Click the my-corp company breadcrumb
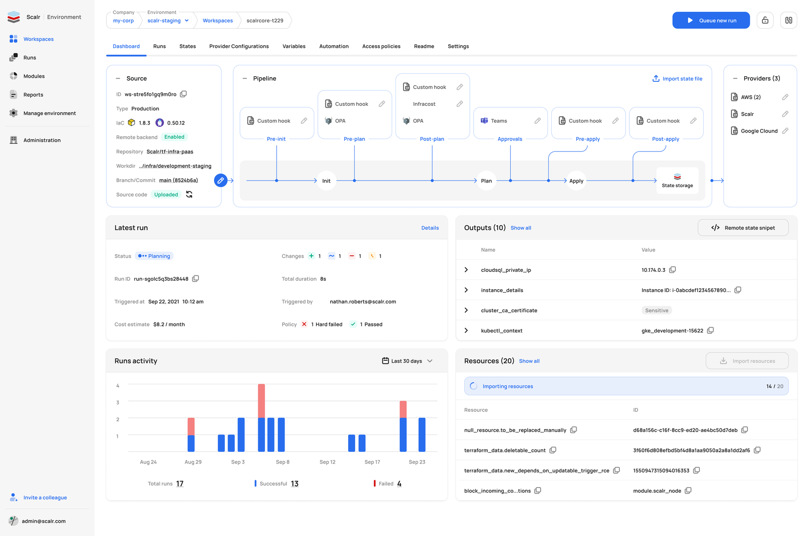This screenshot has width=809, height=536. [123, 21]
